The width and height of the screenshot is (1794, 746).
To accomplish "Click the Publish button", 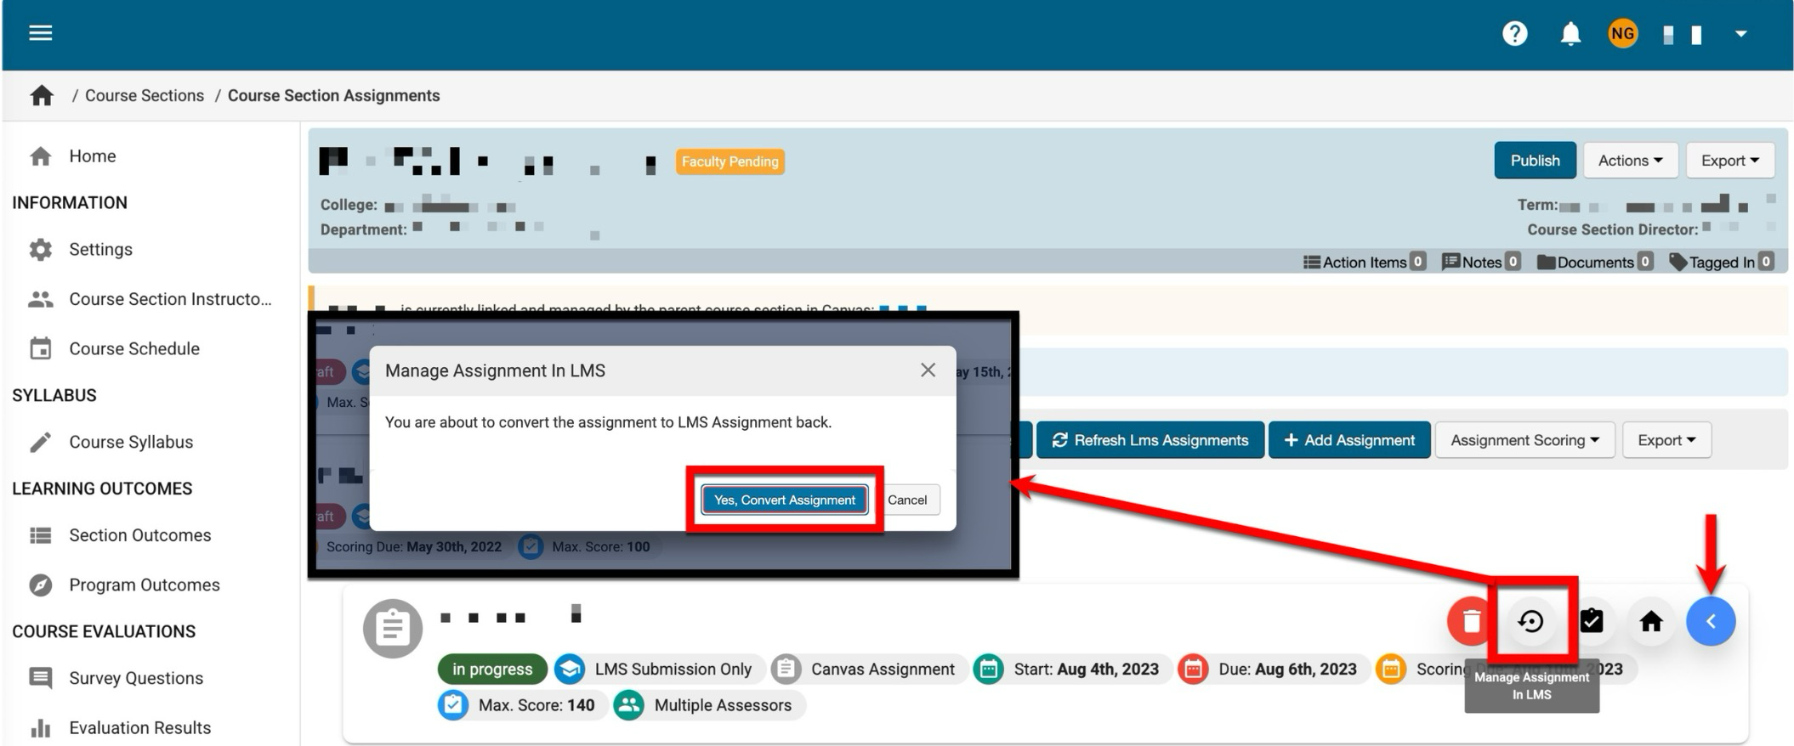I will tap(1534, 161).
